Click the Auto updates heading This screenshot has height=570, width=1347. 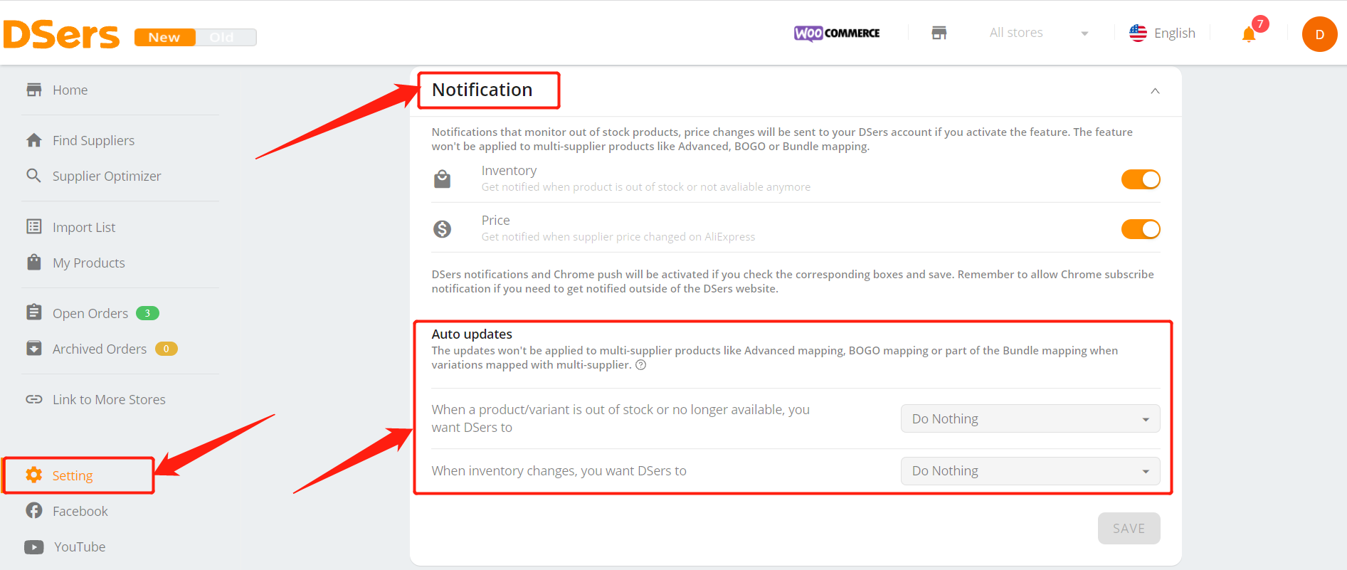coord(472,334)
